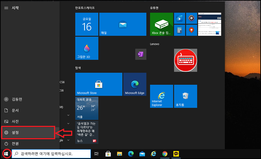The image size is (261, 159).
Task: Open KakaoTalk from the taskbar
Action: pyautogui.click(x=176, y=154)
